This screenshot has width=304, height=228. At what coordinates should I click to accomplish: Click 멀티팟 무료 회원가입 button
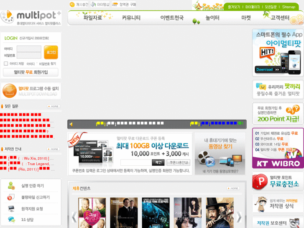point(31,72)
